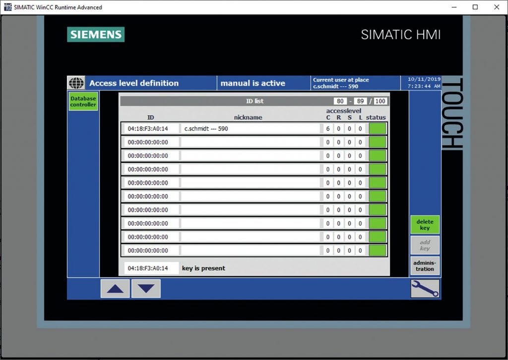Viewport: 508px width, 360px height.
Task: Click the greyed-out add key button
Action: [x=425, y=245]
